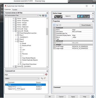The width and height of the screenshot is (96, 98).
Task: Select the Customize tab
Action: point(8,10)
